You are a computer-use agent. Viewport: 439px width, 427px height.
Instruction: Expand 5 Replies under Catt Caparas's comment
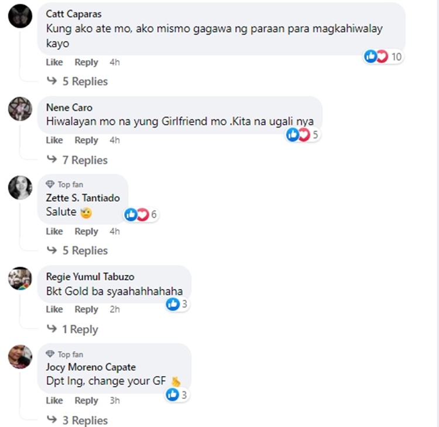[x=77, y=81]
